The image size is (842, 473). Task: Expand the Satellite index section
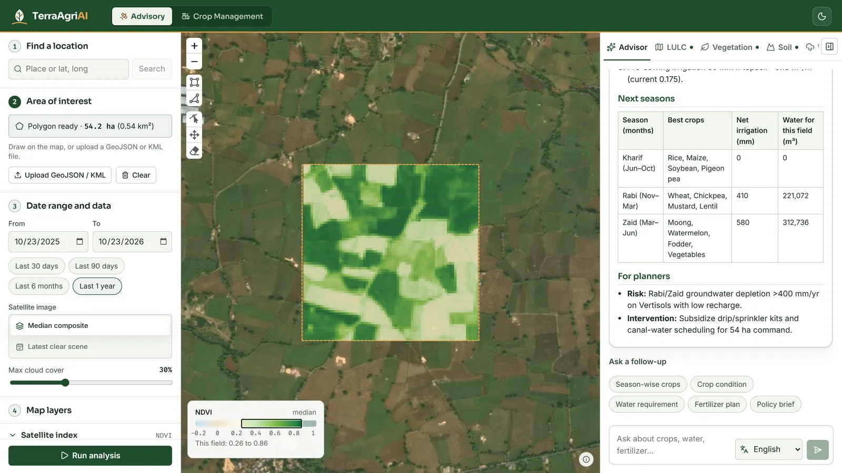(90, 435)
